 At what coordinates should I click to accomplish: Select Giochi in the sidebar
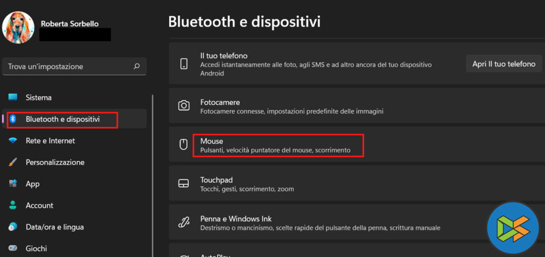(36, 248)
